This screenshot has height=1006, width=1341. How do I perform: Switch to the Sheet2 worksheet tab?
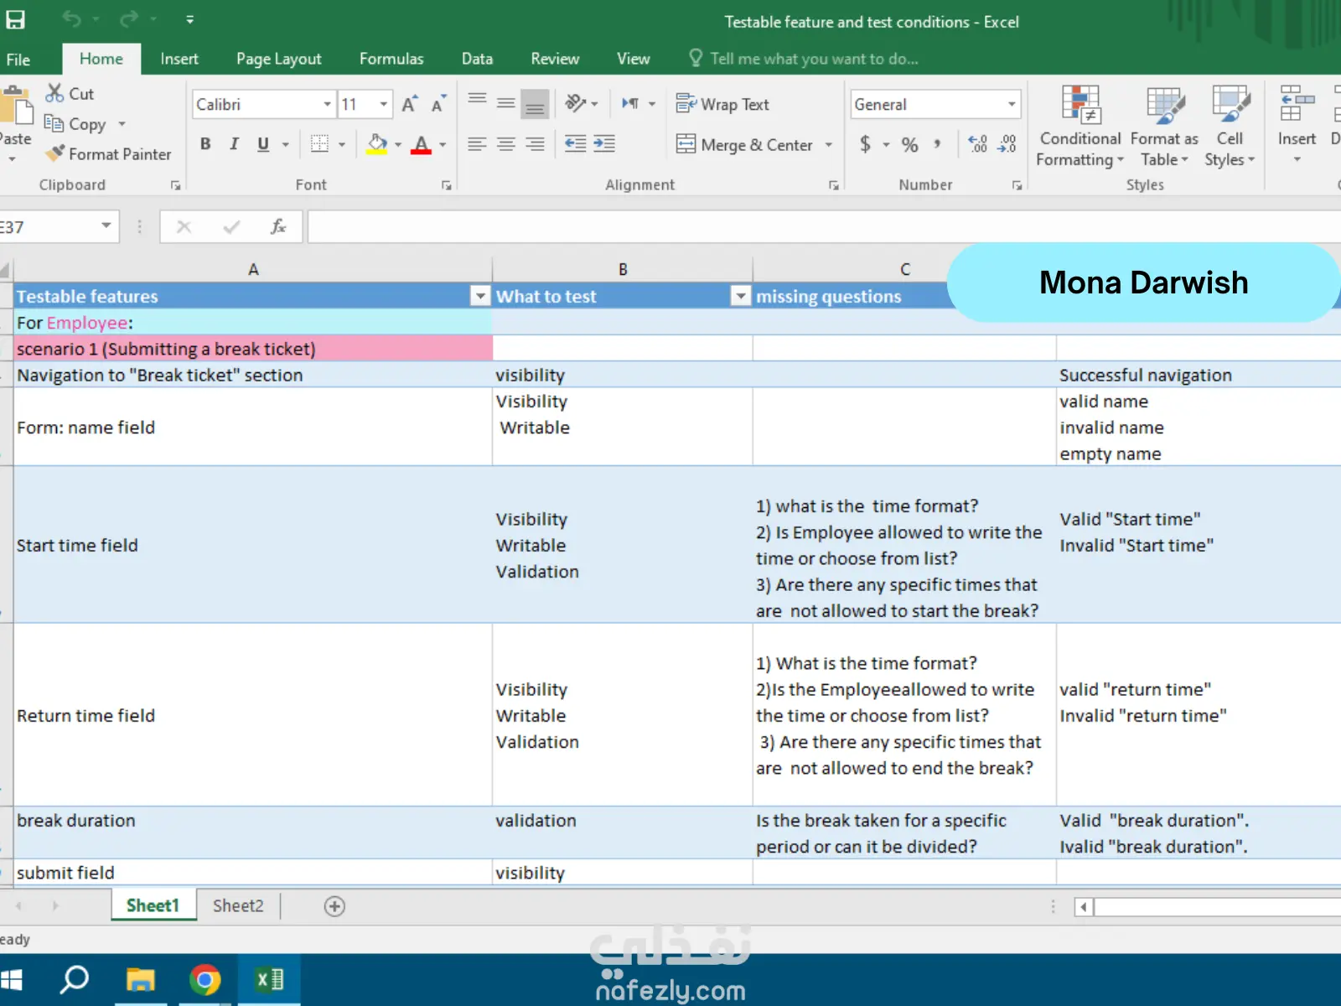click(238, 905)
